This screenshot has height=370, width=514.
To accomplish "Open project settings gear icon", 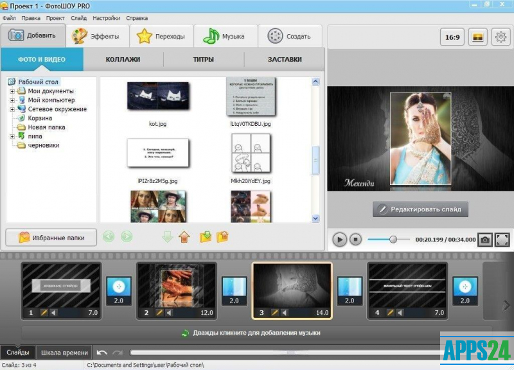I will point(499,37).
